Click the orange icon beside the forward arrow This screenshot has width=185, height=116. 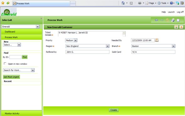pos(167,20)
